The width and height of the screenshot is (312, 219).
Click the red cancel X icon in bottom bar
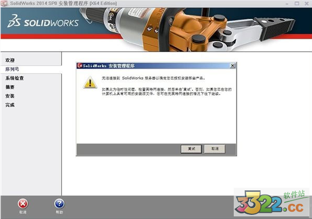coord(23,203)
